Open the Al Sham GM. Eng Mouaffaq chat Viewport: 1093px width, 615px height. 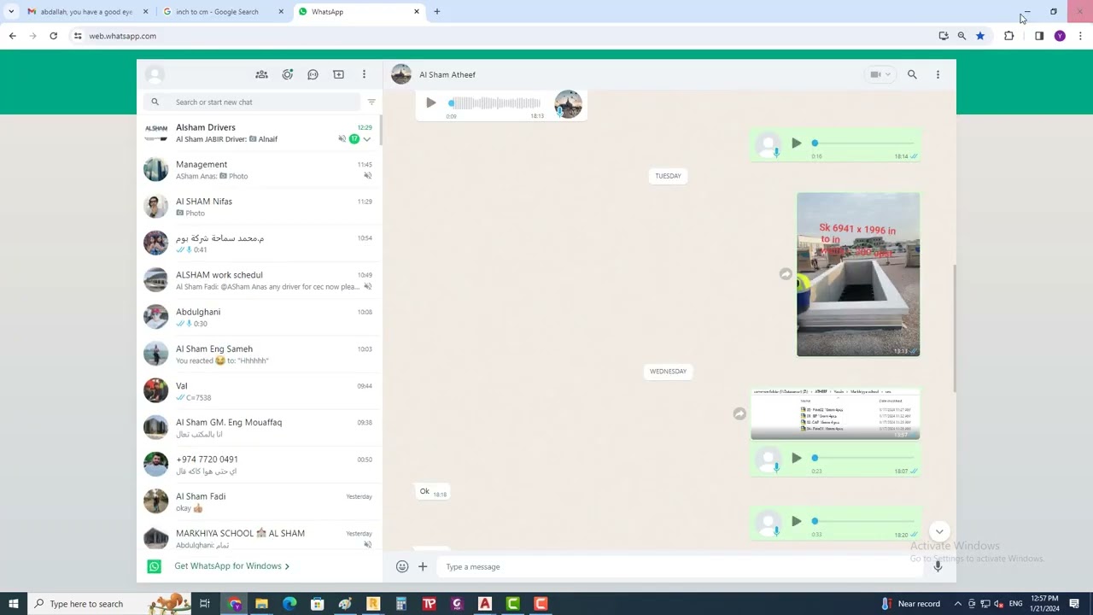click(x=259, y=428)
